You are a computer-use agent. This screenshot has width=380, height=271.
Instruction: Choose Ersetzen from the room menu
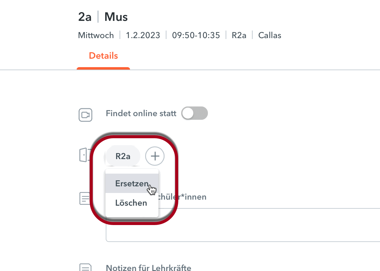pyautogui.click(x=132, y=184)
